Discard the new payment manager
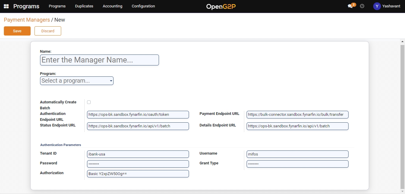 [x=48, y=31]
